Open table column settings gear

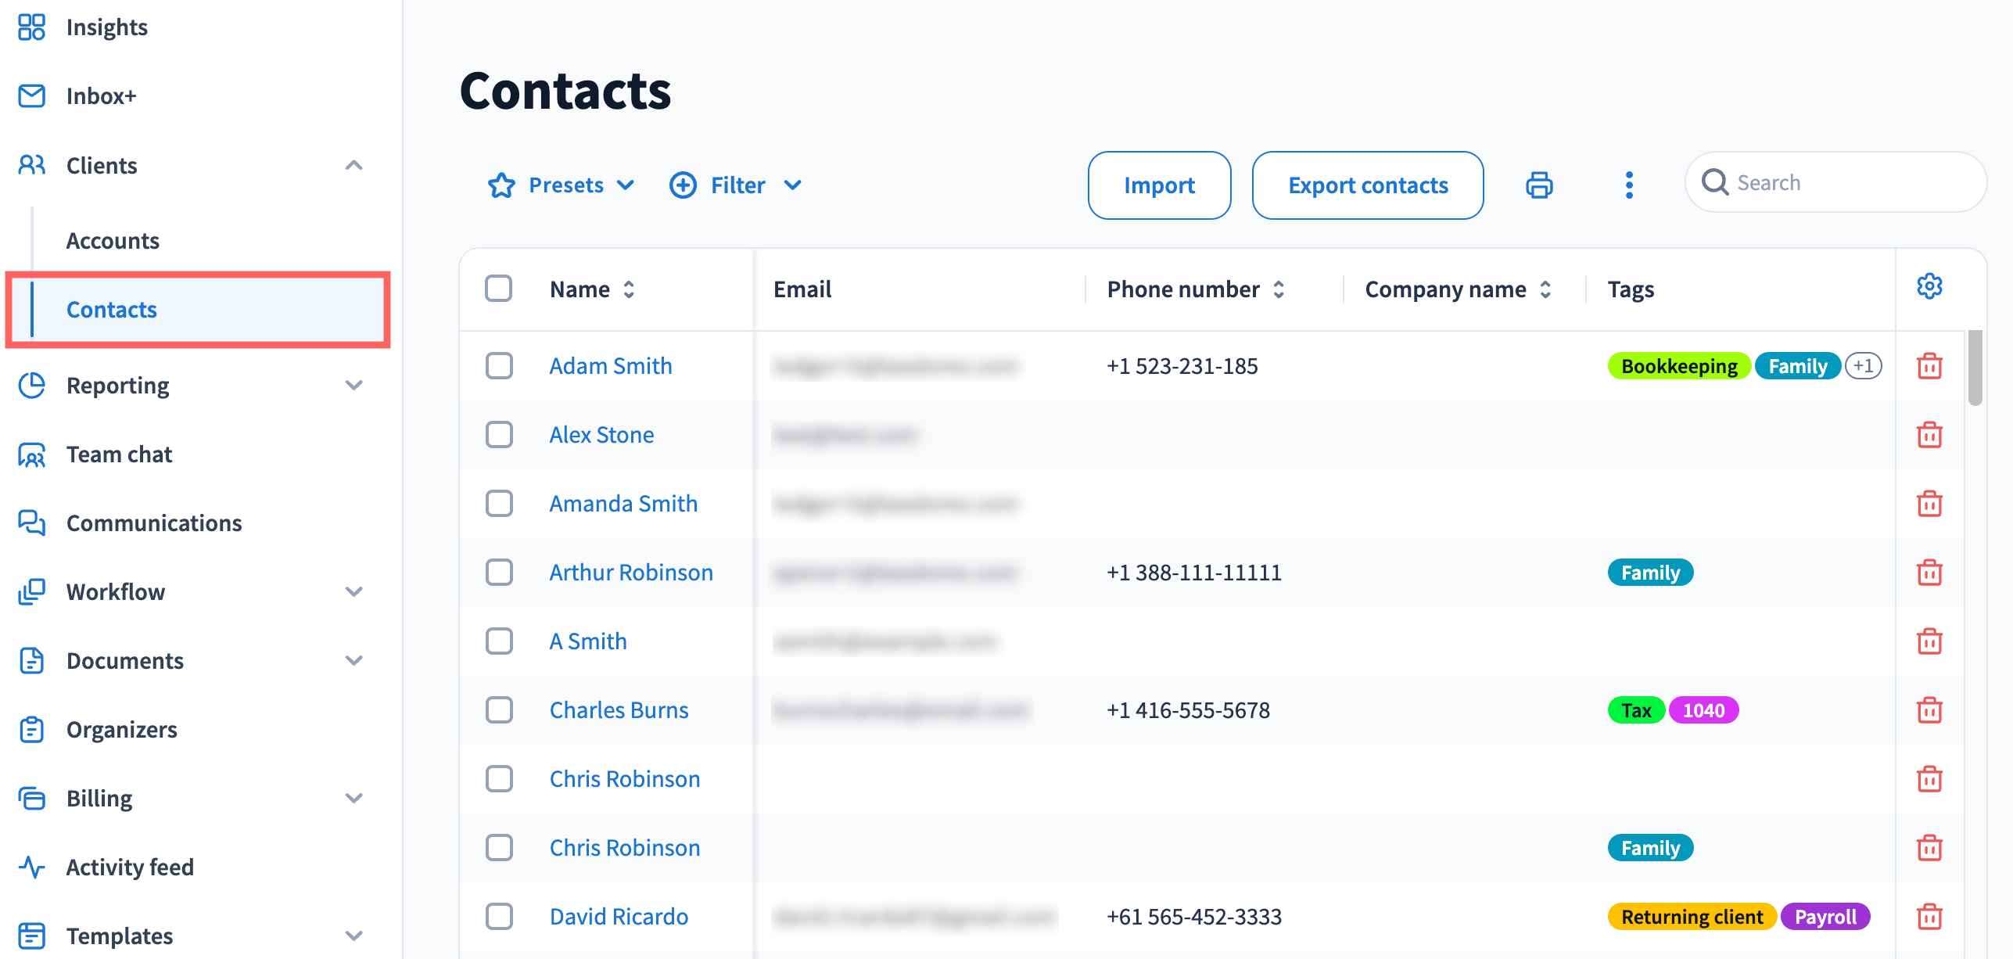click(1929, 287)
